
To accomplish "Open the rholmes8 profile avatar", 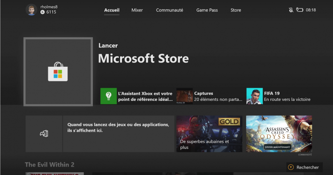I will point(31,10).
